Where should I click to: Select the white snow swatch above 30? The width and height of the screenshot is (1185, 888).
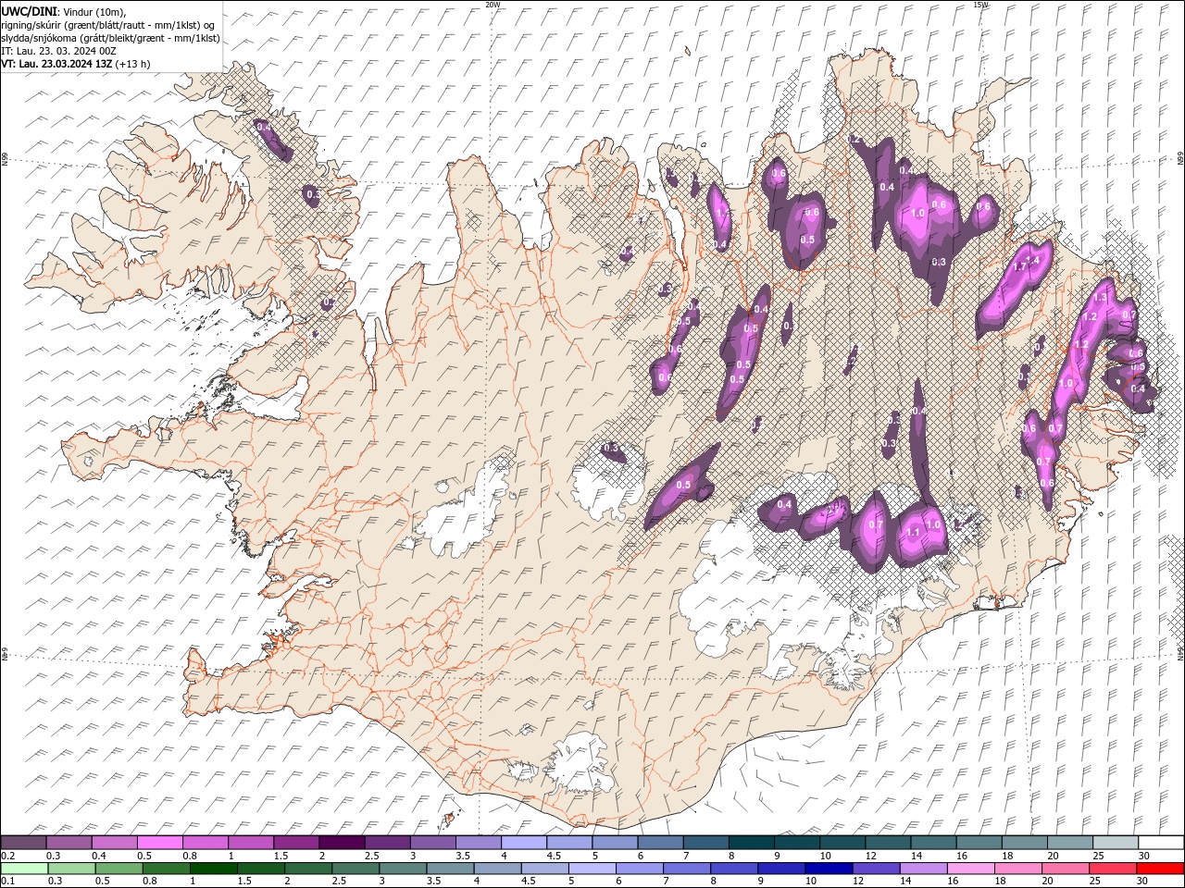point(1161,843)
